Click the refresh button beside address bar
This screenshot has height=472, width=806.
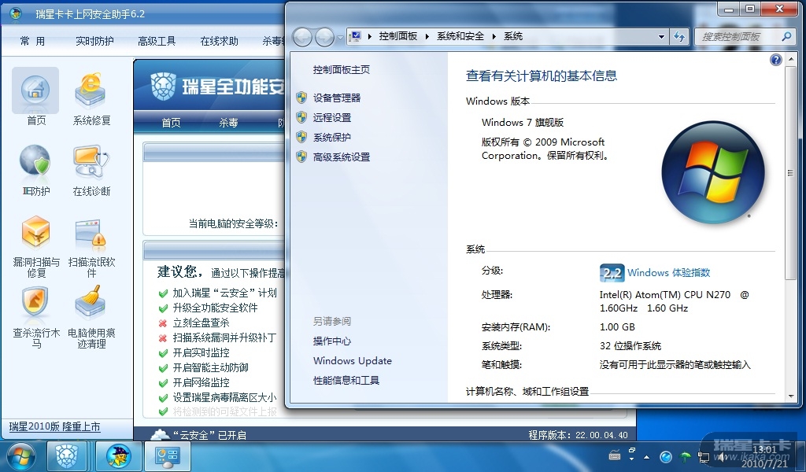click(679, 36)
